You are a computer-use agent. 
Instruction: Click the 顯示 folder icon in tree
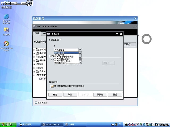click(x=37, y=64)
